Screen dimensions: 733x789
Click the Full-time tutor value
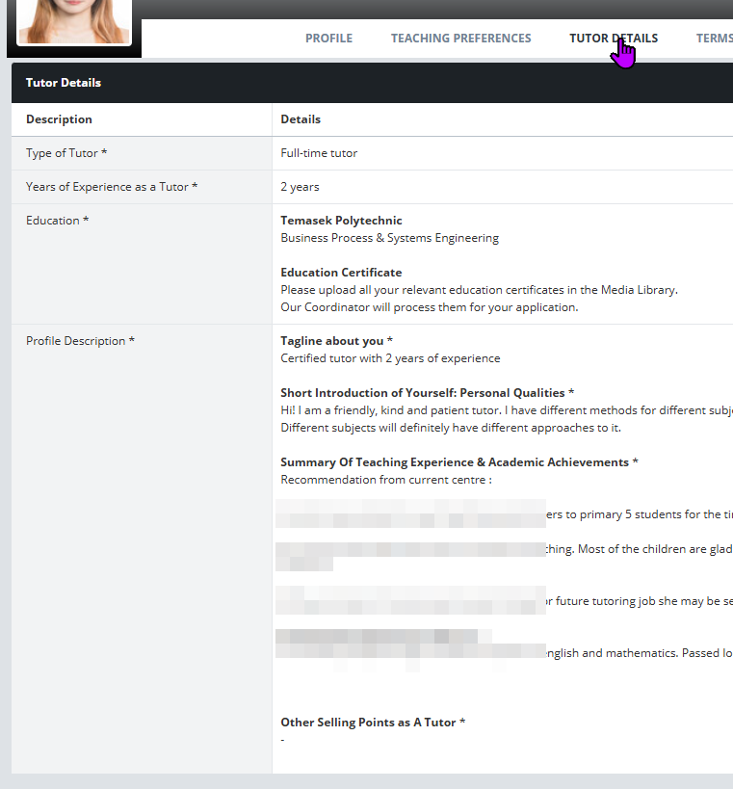(319, 153)
